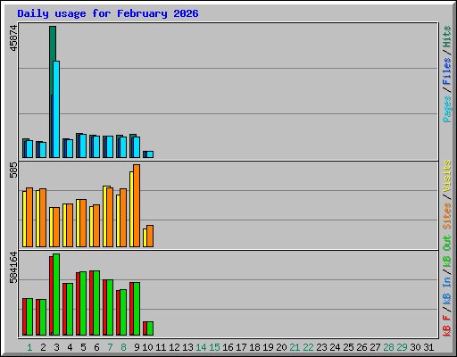457x357 pixels.
Task: Click the green kB Out bar for day 6
Action: click(96, 303)
